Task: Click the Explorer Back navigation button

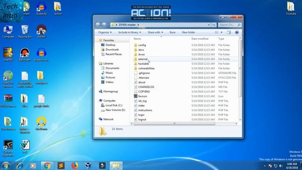Action: coord(98,25)
